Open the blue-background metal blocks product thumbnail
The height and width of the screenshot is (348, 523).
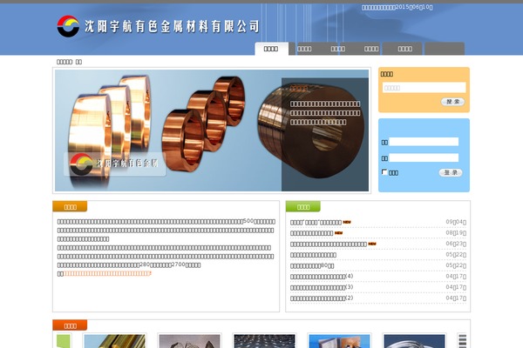339,341
